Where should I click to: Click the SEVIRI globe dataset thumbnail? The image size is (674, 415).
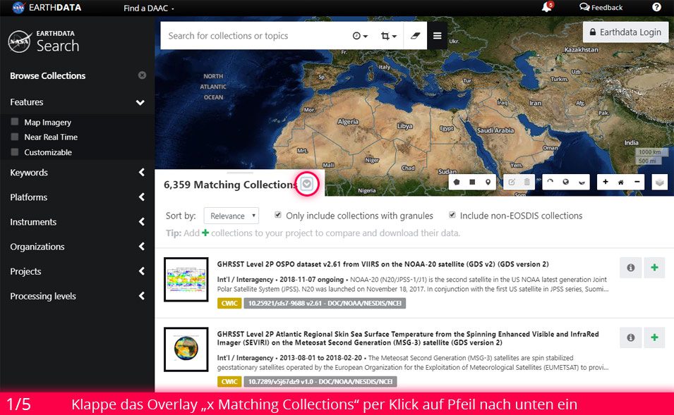(186, 349)
